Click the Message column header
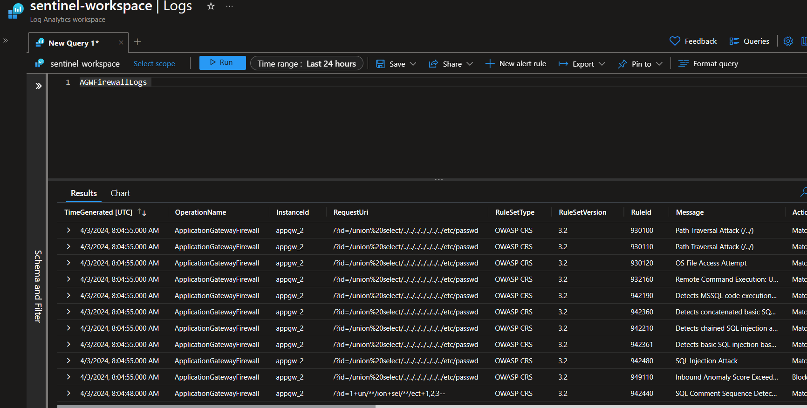This screenshot has width=807, height=408. coord(690,212)
